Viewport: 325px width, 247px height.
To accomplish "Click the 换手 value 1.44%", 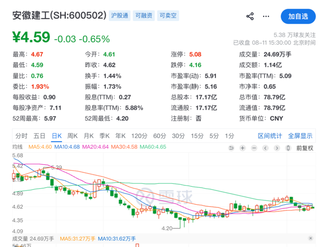I will (112, 76).
